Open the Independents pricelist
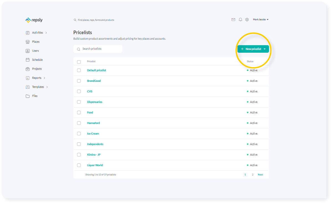Image resolution: width=333 pixels, height=205 pixels. click(x=95, y=144)
